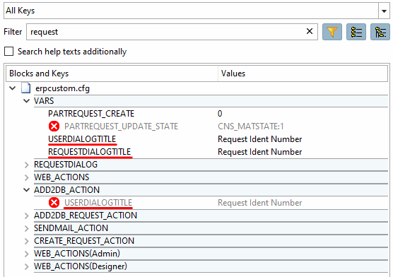Select the ADD2DB_REQUEST_ACTION block label
The height and width of the screenshot is (277, 393).
click(86, 216)
